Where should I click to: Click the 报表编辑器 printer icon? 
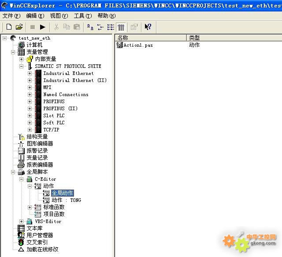coord(21,165)
